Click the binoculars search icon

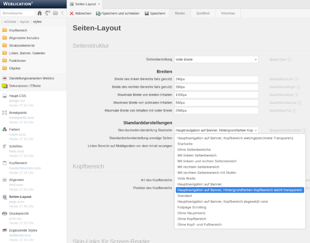pos(40,13)
